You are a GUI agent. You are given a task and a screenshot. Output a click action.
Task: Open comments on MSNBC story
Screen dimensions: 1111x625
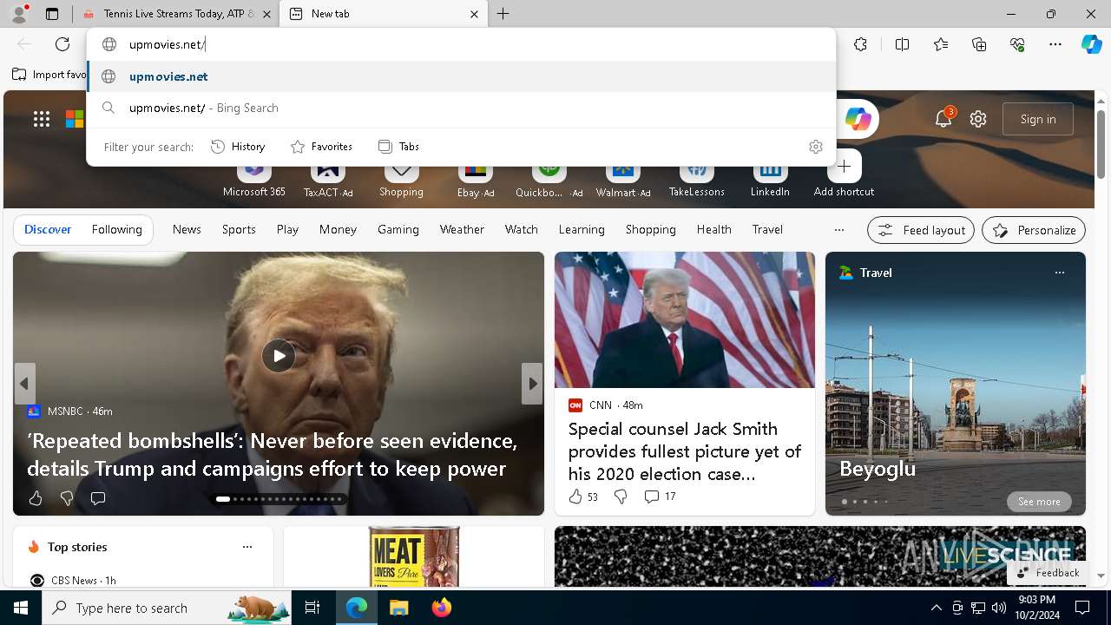point(98,498)
